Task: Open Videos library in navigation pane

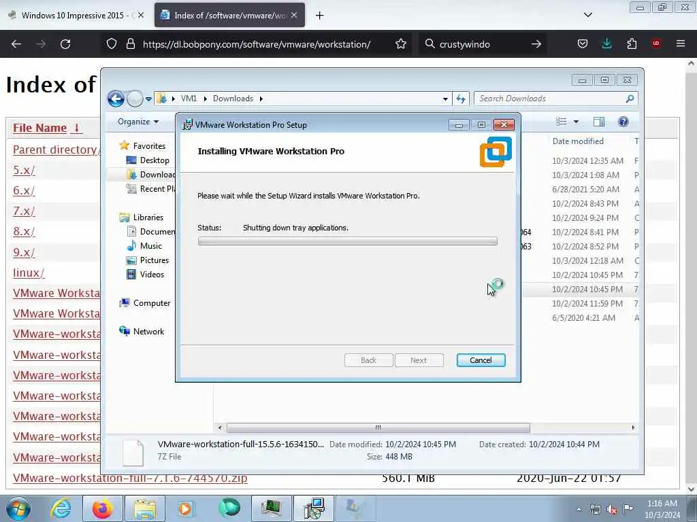Action: (x=146, y=275)
